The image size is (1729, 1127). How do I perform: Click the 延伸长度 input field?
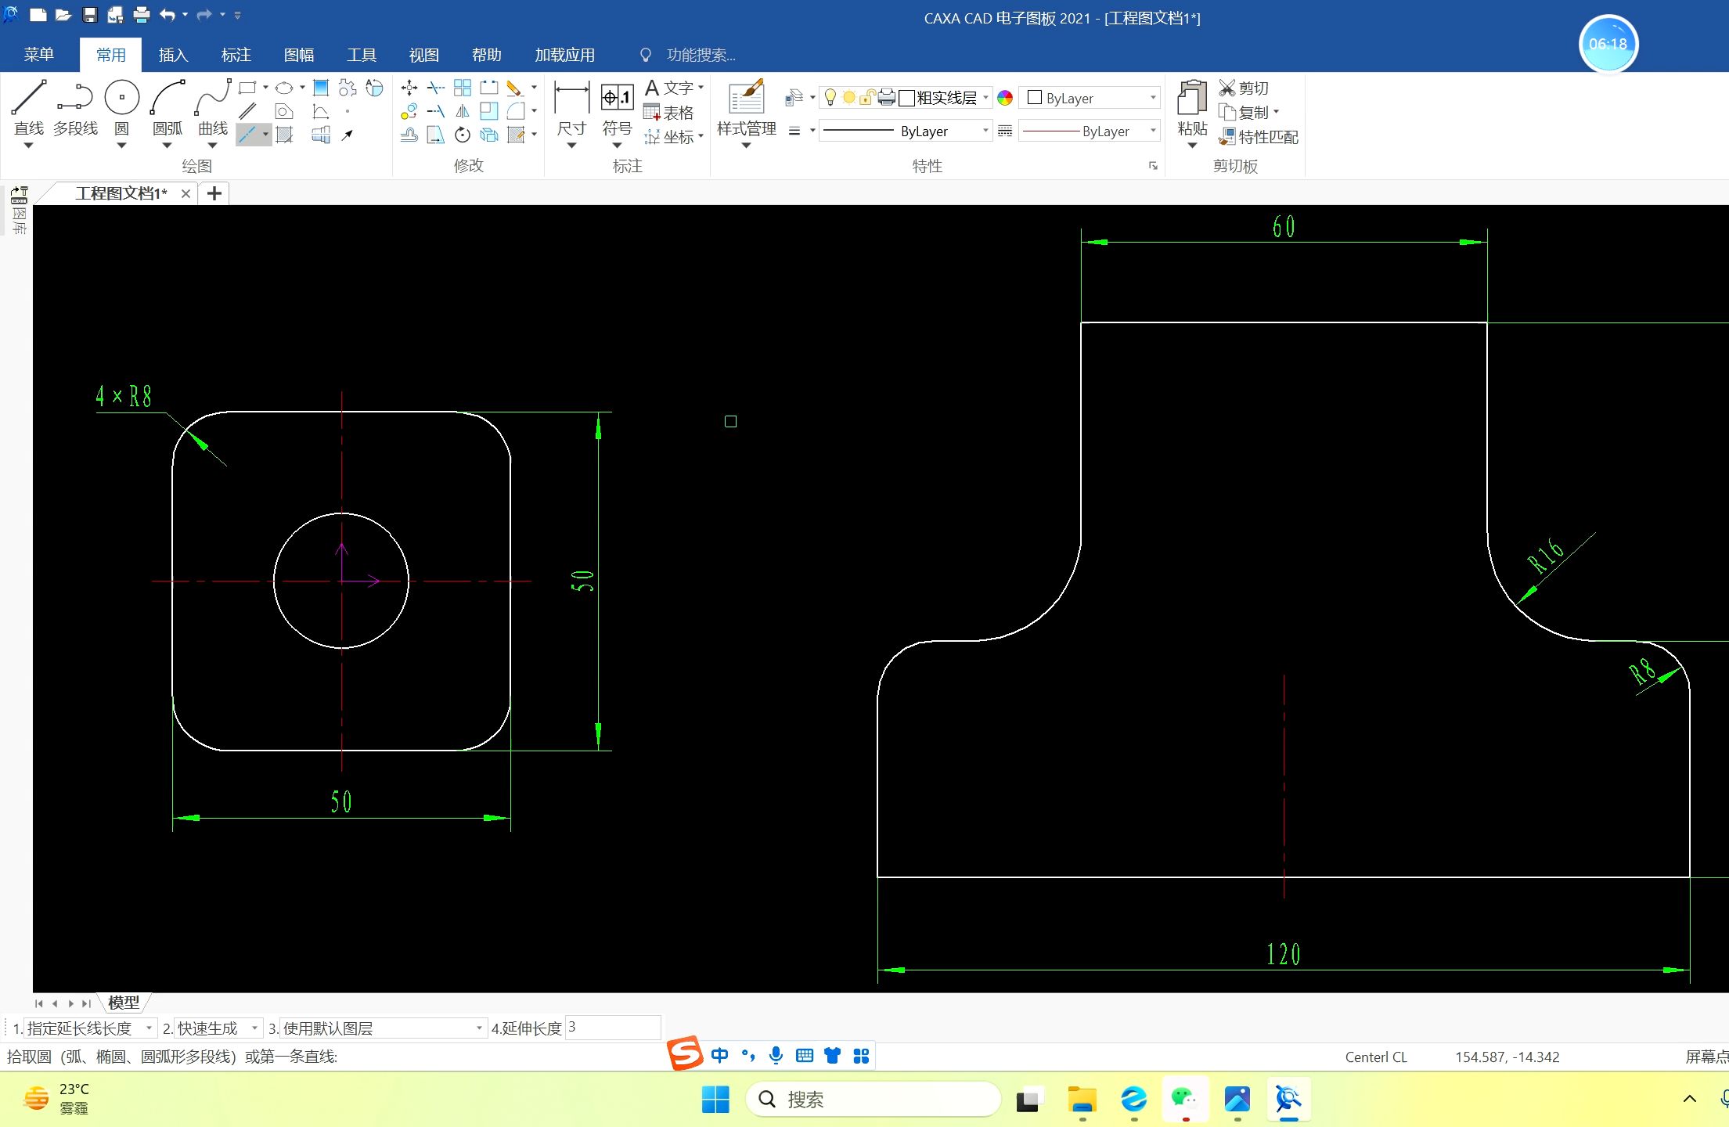tap(613, 1028)
